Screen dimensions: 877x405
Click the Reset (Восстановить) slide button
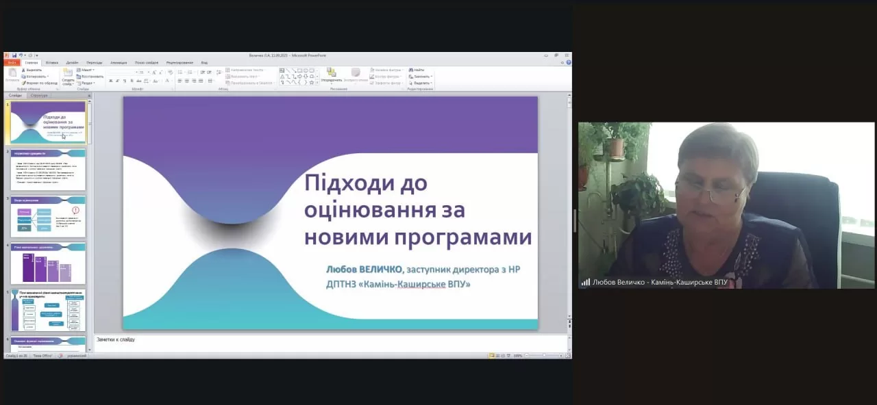pyautogui.click(x=91, y=77)
